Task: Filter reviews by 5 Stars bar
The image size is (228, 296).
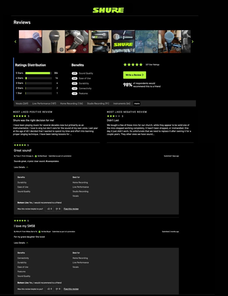Action: pos(39,73)
